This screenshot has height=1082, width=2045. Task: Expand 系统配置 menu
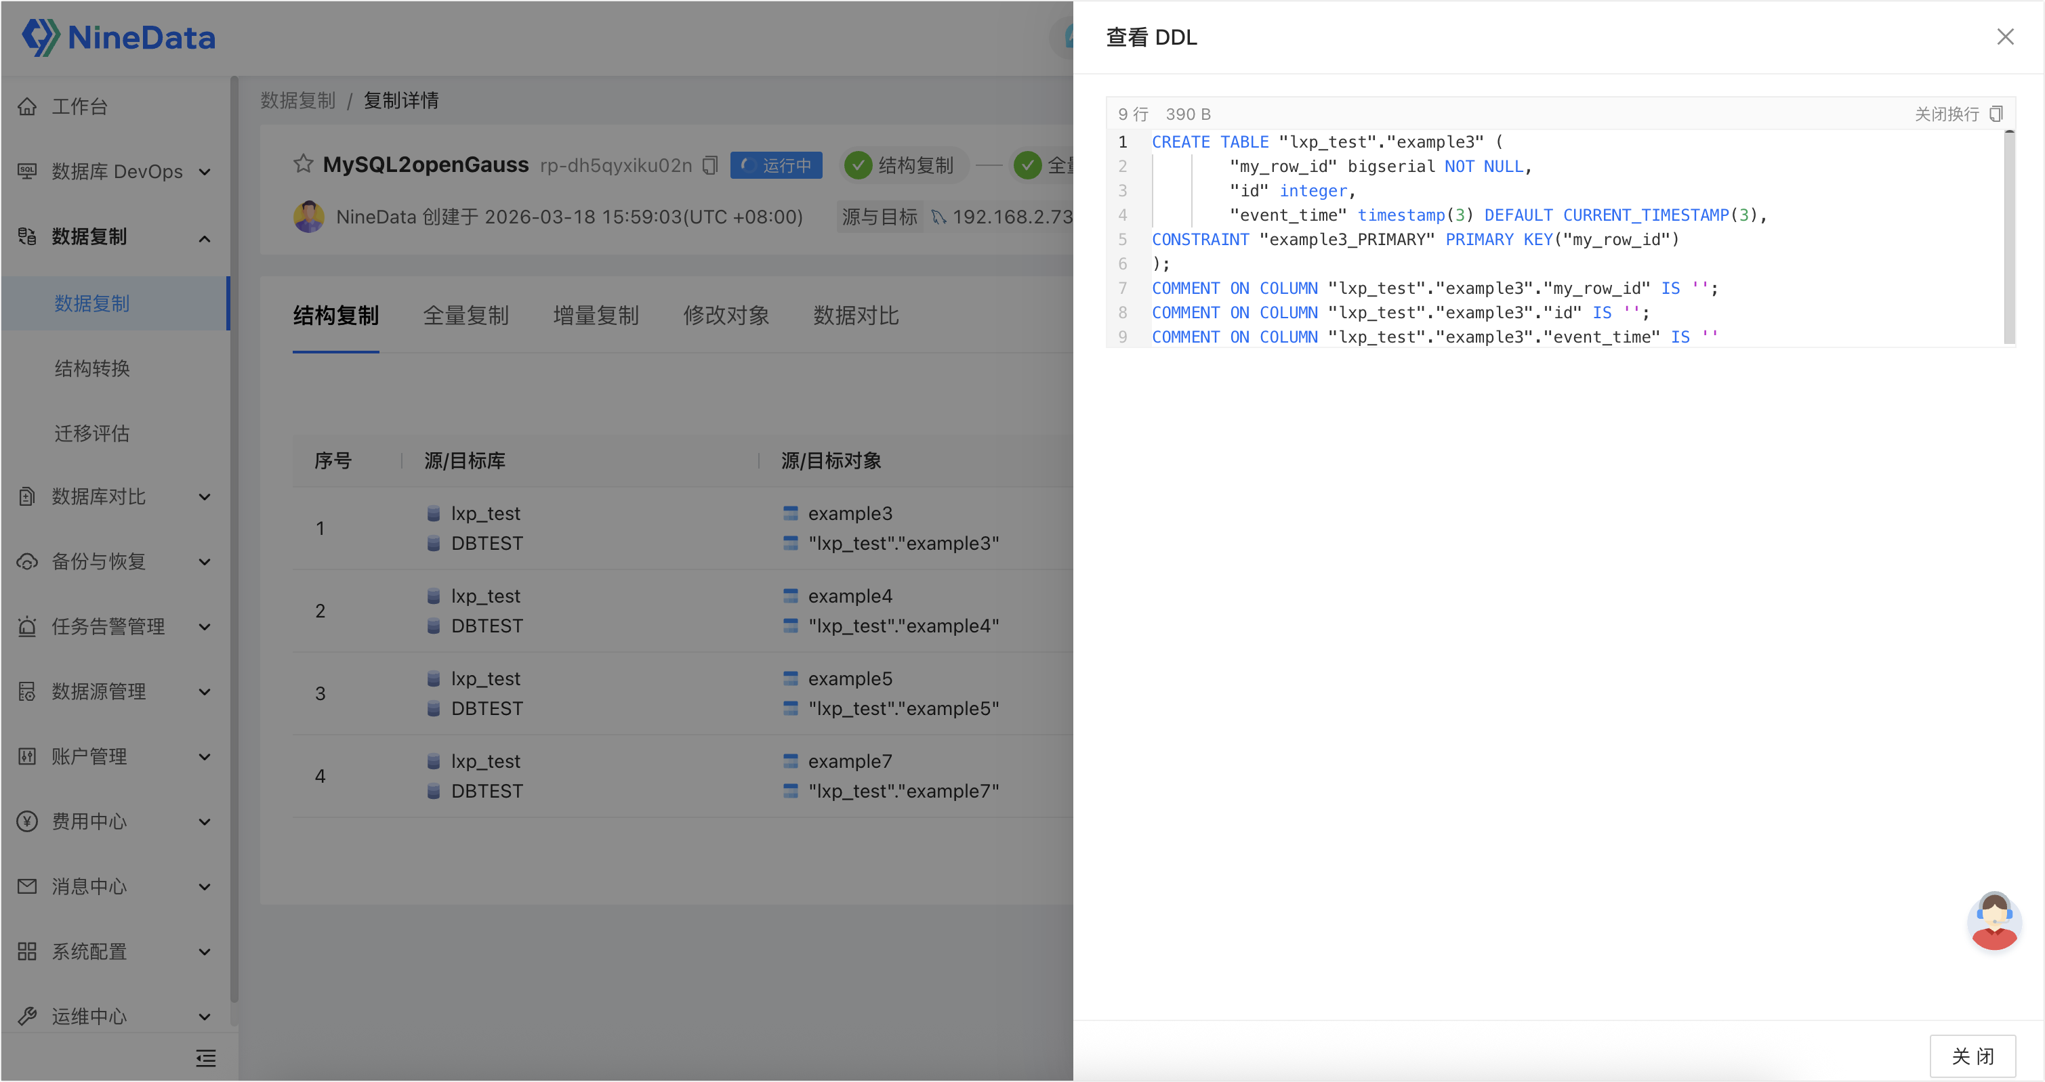[x=205, y=953]
